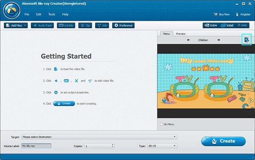Click the Register key icon
This screenshot has width=255, height=160.
(237, 14)
